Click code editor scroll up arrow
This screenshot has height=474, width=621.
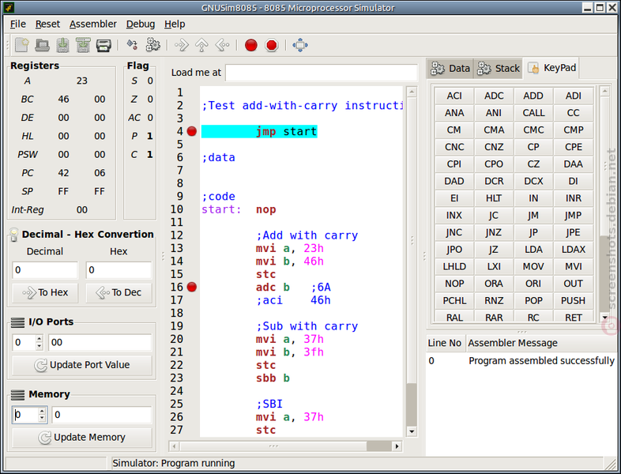(412, 92)
